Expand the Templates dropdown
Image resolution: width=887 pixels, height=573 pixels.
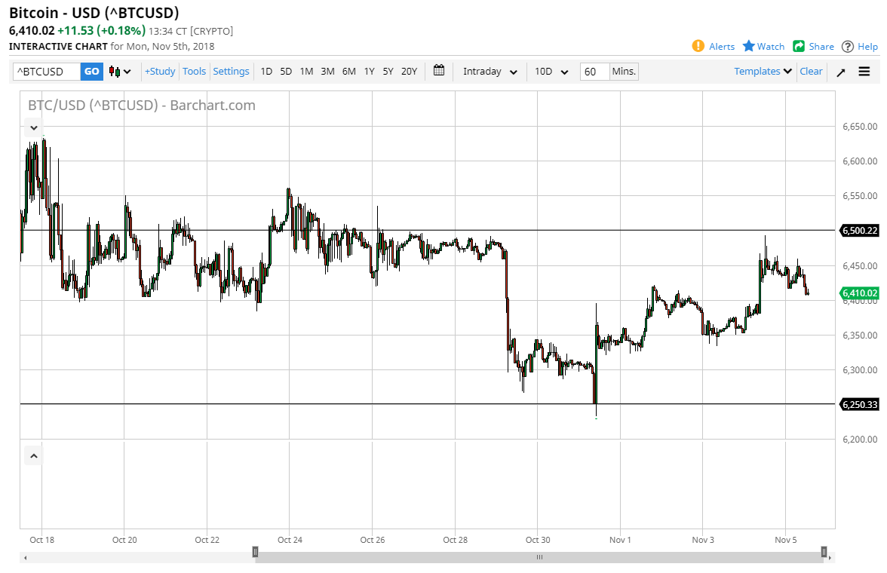coord(762,71)
